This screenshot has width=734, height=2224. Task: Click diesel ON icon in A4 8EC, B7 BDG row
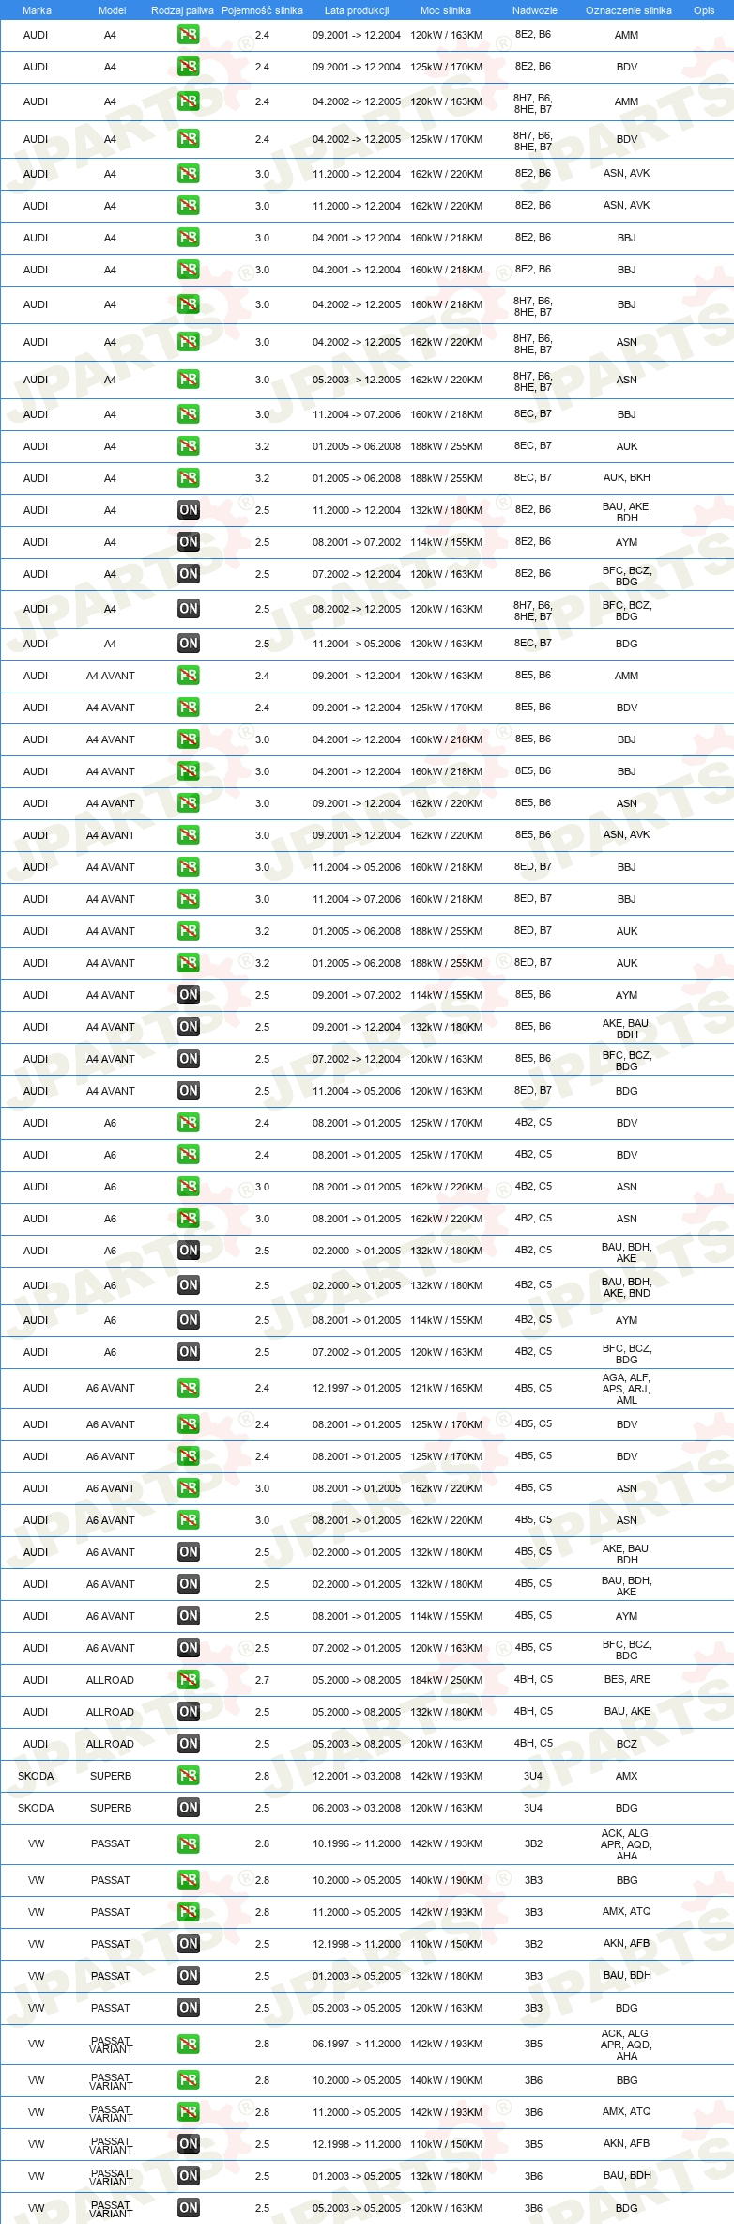[x=188, y=644]
